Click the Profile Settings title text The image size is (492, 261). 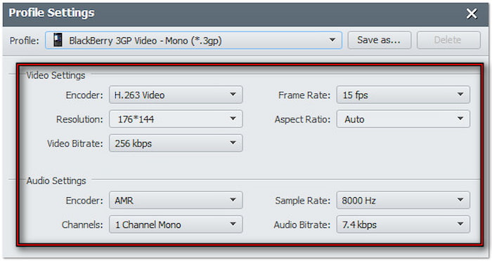(x=51, y=13)
